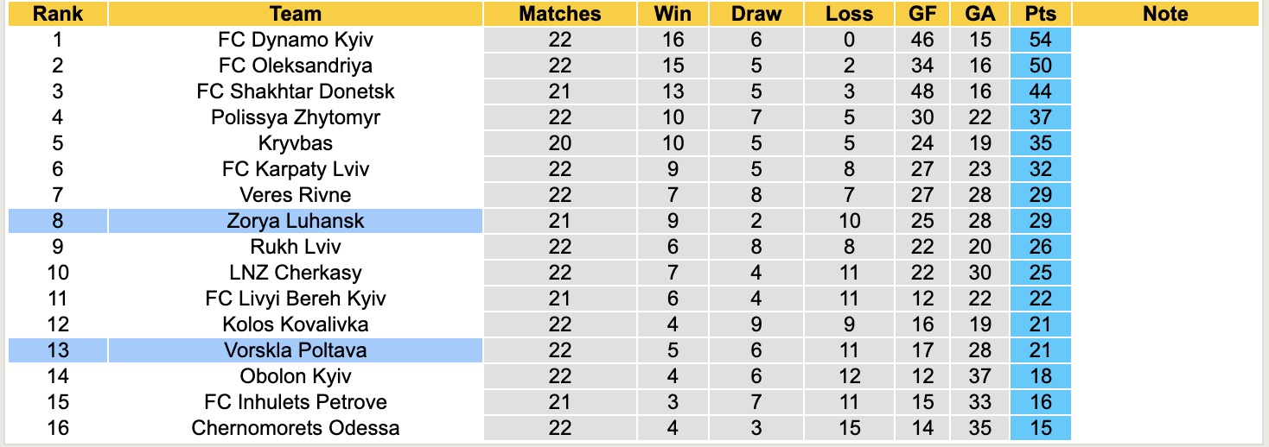Click Chernomorets Odessa in the last row

point(296,428)
